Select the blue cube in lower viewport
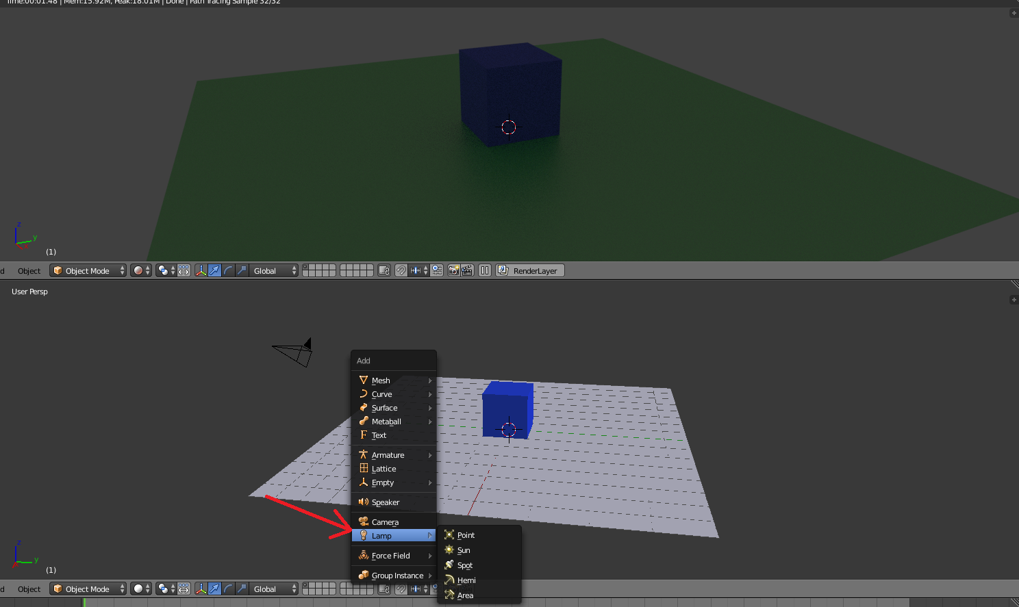 pos(507,409)
